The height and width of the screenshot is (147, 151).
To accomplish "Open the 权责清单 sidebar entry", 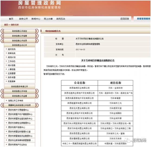I will coord(12,81).
